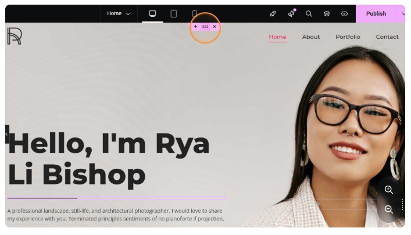Select the About nav menu item
Viewport: 411px width, 235px height.
tap(311, 37)
